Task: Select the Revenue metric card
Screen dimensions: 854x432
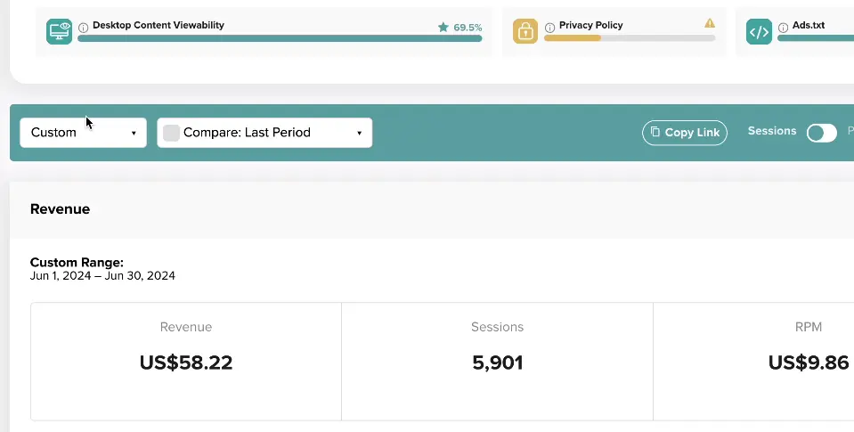Action: pyautogui.click(x=186, y=362)
